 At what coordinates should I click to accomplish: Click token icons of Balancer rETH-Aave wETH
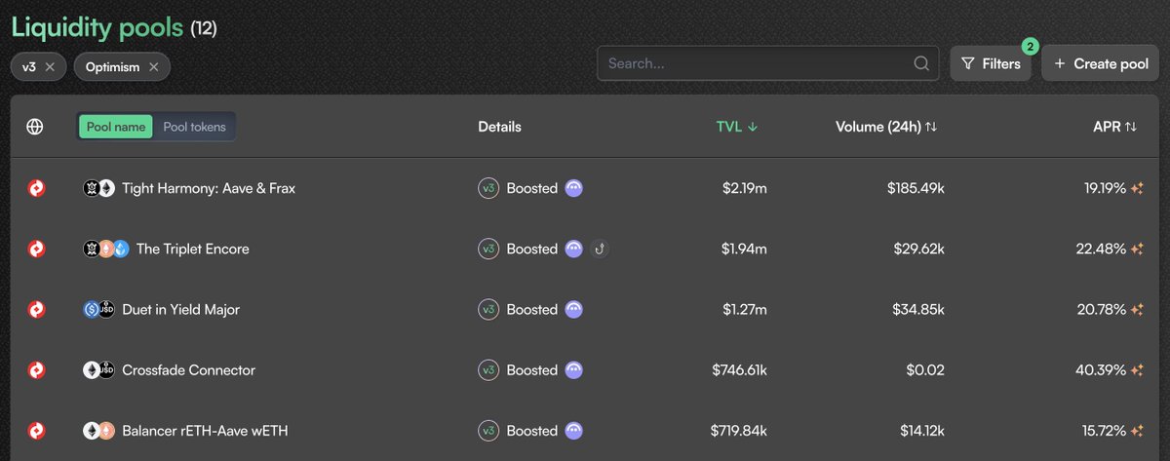click(x=98, y=431)
